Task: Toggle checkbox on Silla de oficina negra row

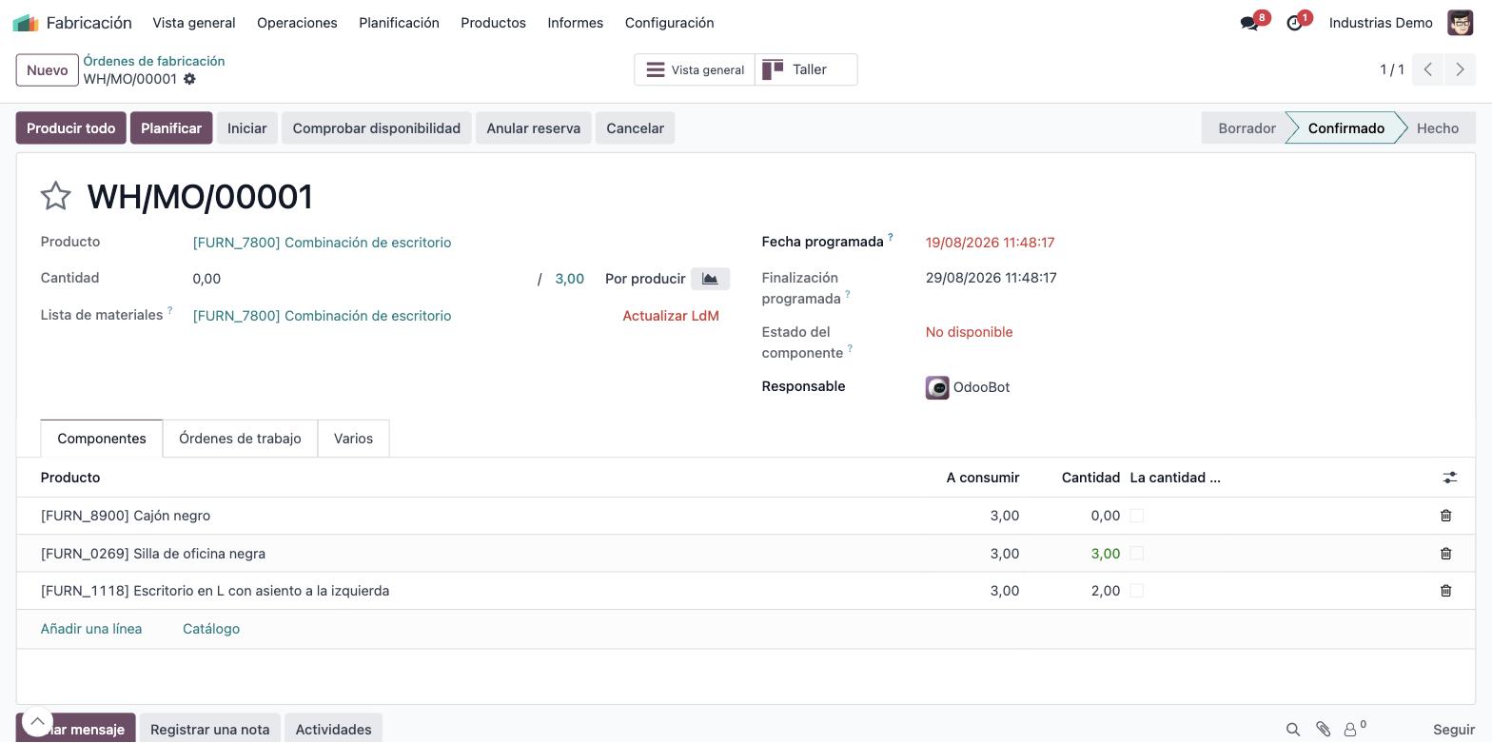Action: pyautogui.click(x=1136, y=554)
